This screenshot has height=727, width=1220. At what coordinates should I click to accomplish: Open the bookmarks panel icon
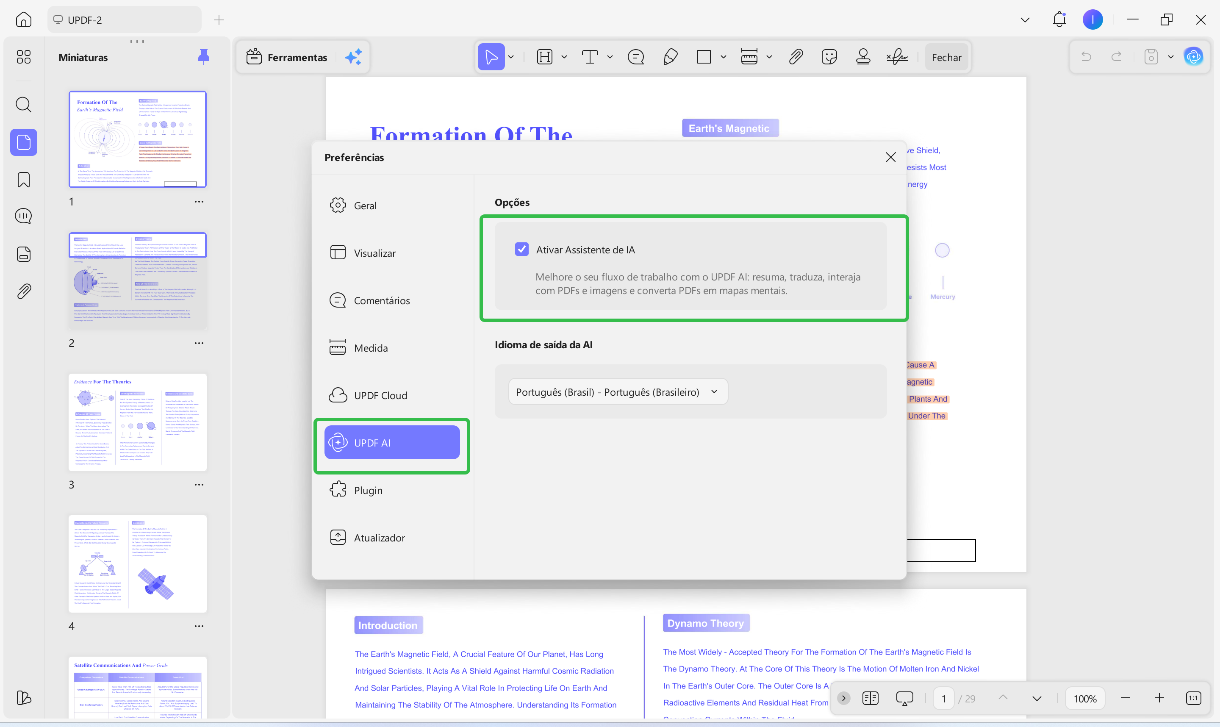(x=23, y=180)
